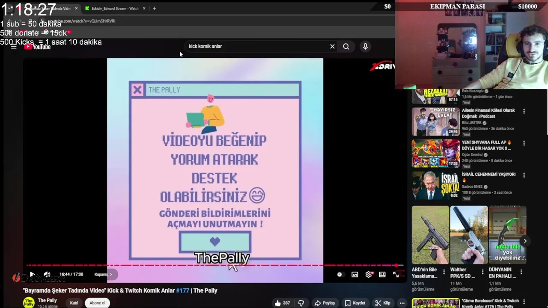Close the first YouTube browser tab

pos(76,8)
